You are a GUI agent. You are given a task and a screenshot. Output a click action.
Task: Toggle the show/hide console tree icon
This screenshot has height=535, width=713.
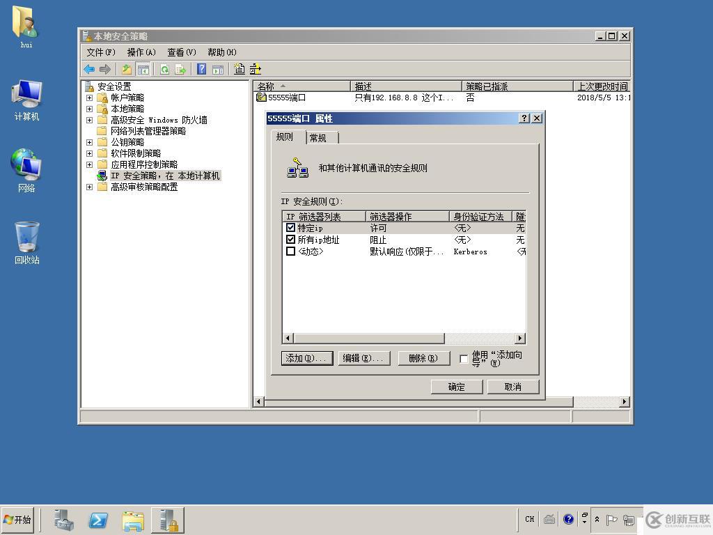(143, 69)
